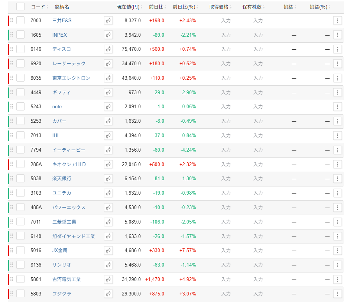
Task: Open the chart icon for ディスコ row
Action: tap(108, 49)
